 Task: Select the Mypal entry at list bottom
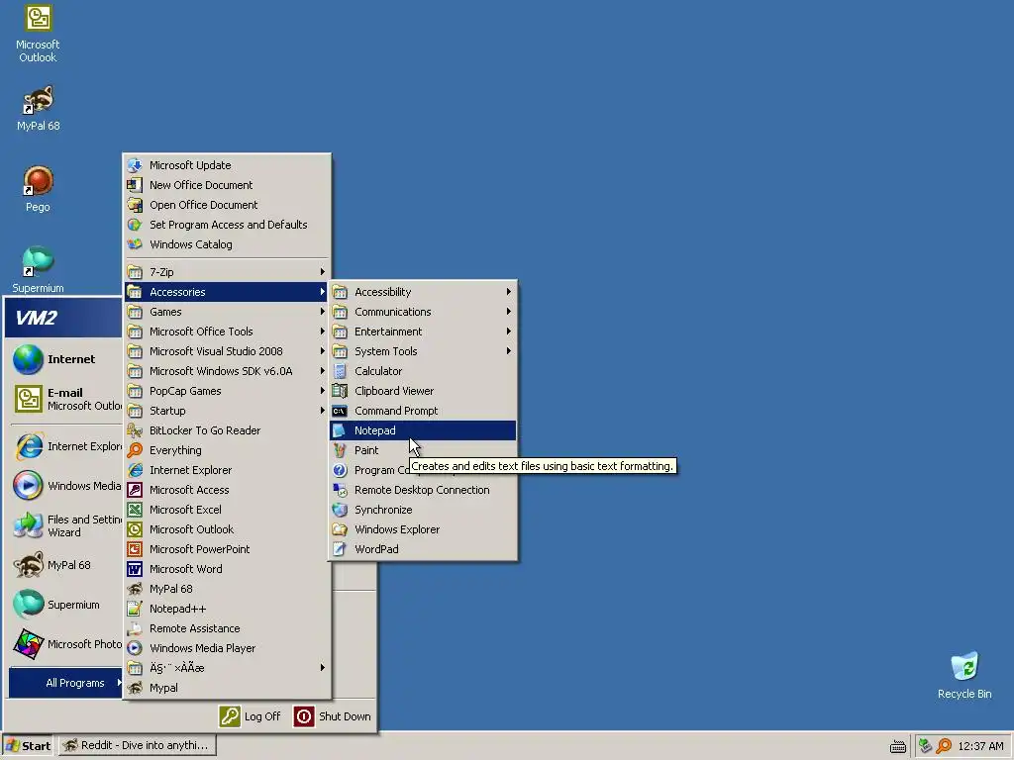pyautogui.click(x=227, y=689)
